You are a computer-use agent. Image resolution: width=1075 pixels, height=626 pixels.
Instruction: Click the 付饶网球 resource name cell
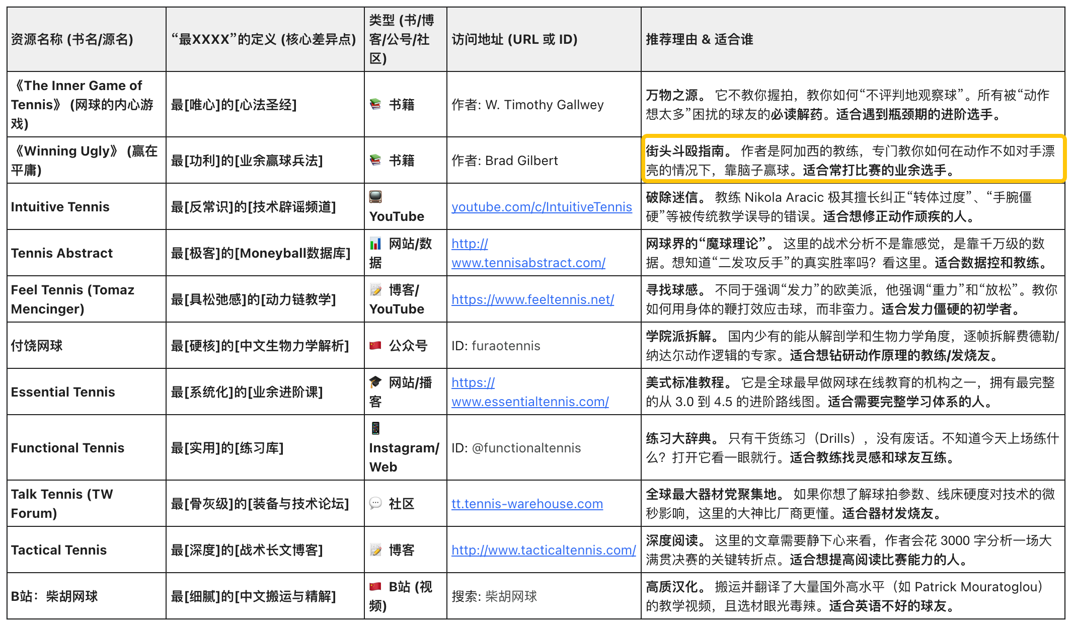(x=37, y=346)
